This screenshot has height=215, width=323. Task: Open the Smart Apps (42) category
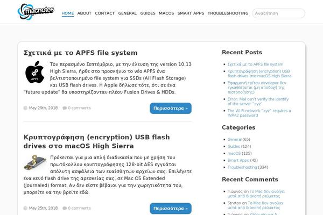[238, 160]
